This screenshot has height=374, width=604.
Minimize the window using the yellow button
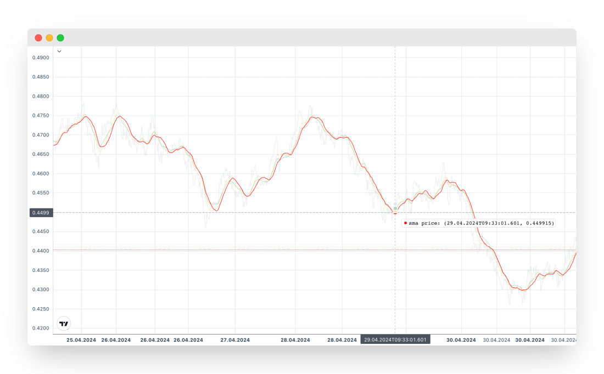(49, 38)
